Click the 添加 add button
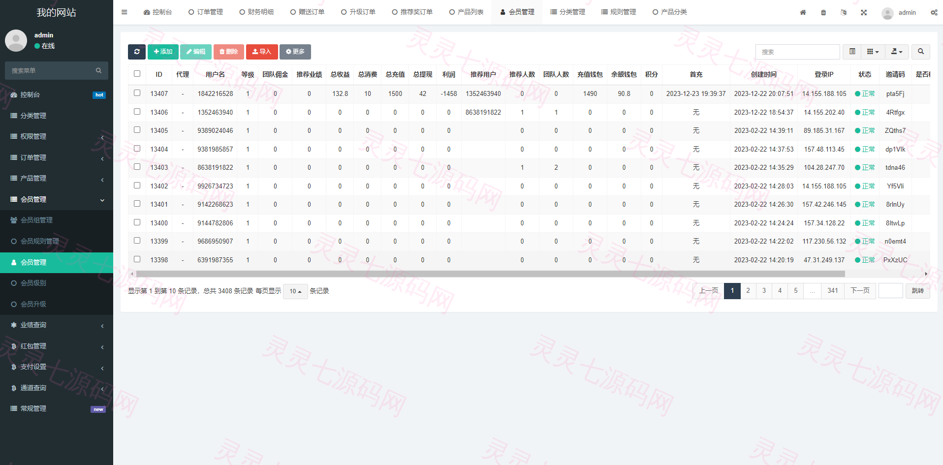 coord(163,52)
